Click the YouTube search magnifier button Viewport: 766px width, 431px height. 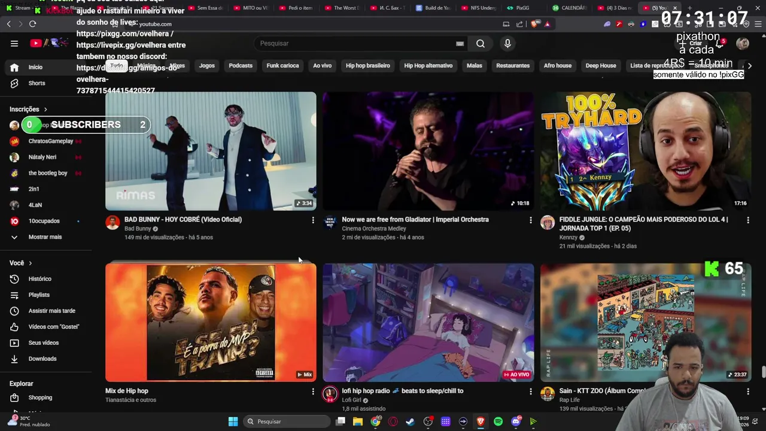tap(480, 43)
